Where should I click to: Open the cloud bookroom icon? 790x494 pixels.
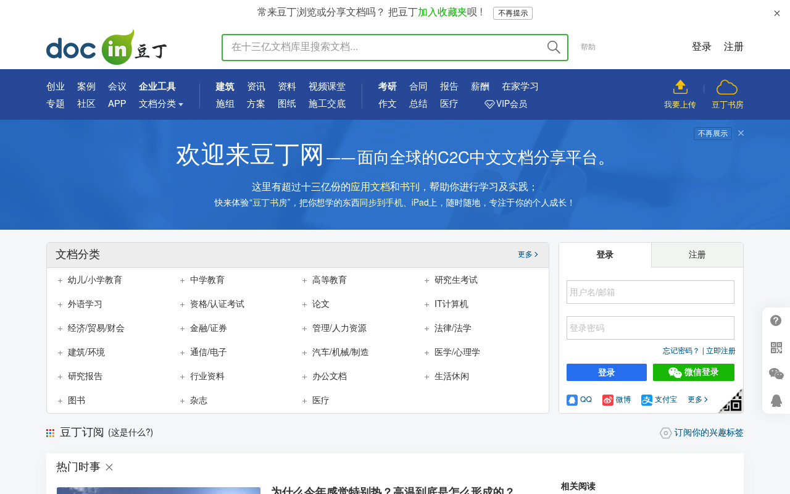(x=727, y=88)
